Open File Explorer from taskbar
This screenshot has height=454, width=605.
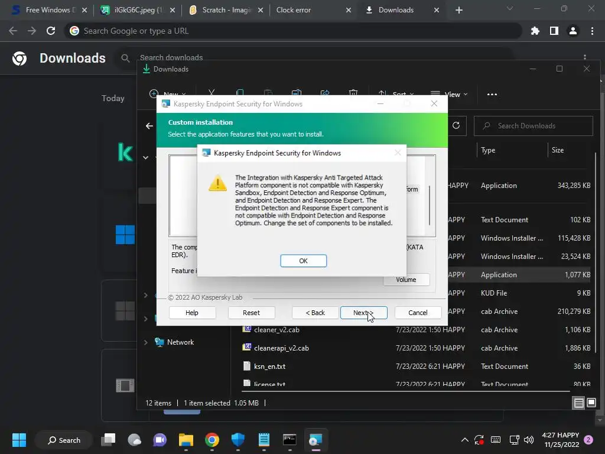tap(186, 440)
